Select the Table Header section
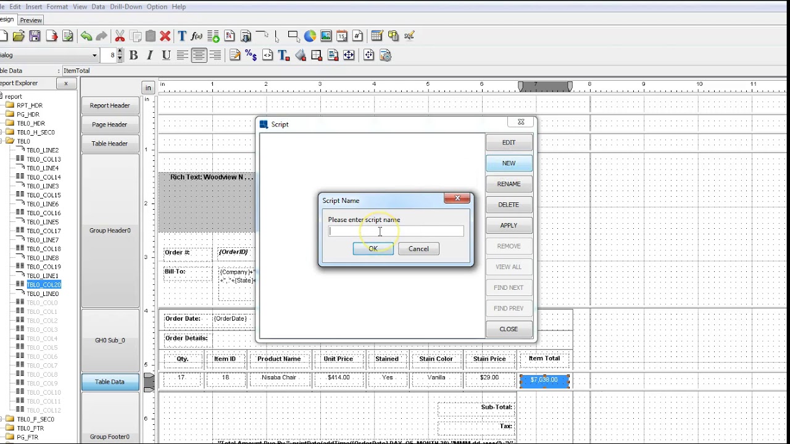 click(110, 144)
